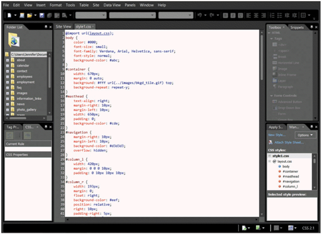
Task: Open the Borders dropdown arrow
Action: pos(309,15)
